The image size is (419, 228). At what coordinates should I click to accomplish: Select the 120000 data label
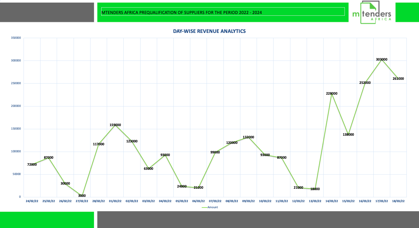(x=232, y=143)
